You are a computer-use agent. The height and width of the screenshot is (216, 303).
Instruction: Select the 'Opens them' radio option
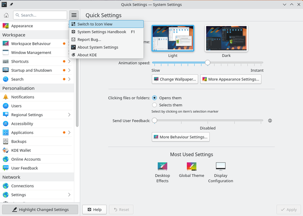[x=155, y=98]
